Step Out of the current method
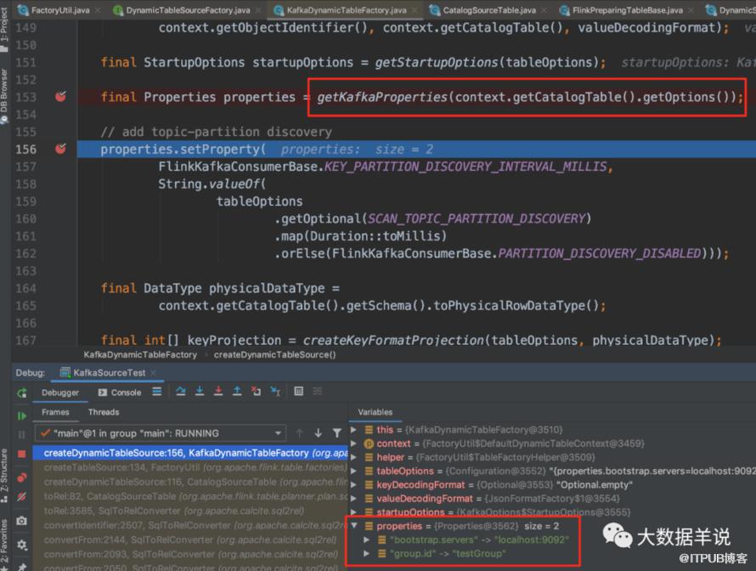 pyautogui.click(x=237, y=392)
